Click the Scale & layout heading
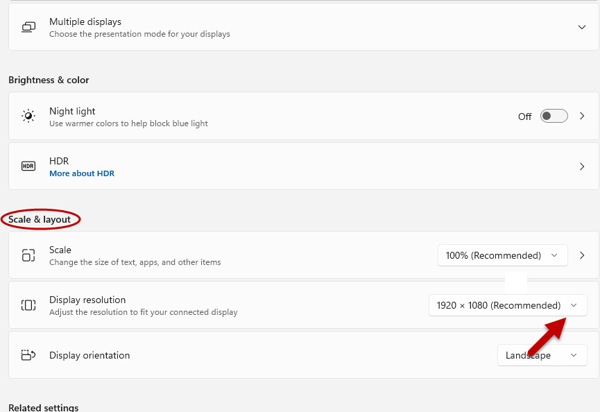Screen dimensions: 600x412 (x=40, y=220)
